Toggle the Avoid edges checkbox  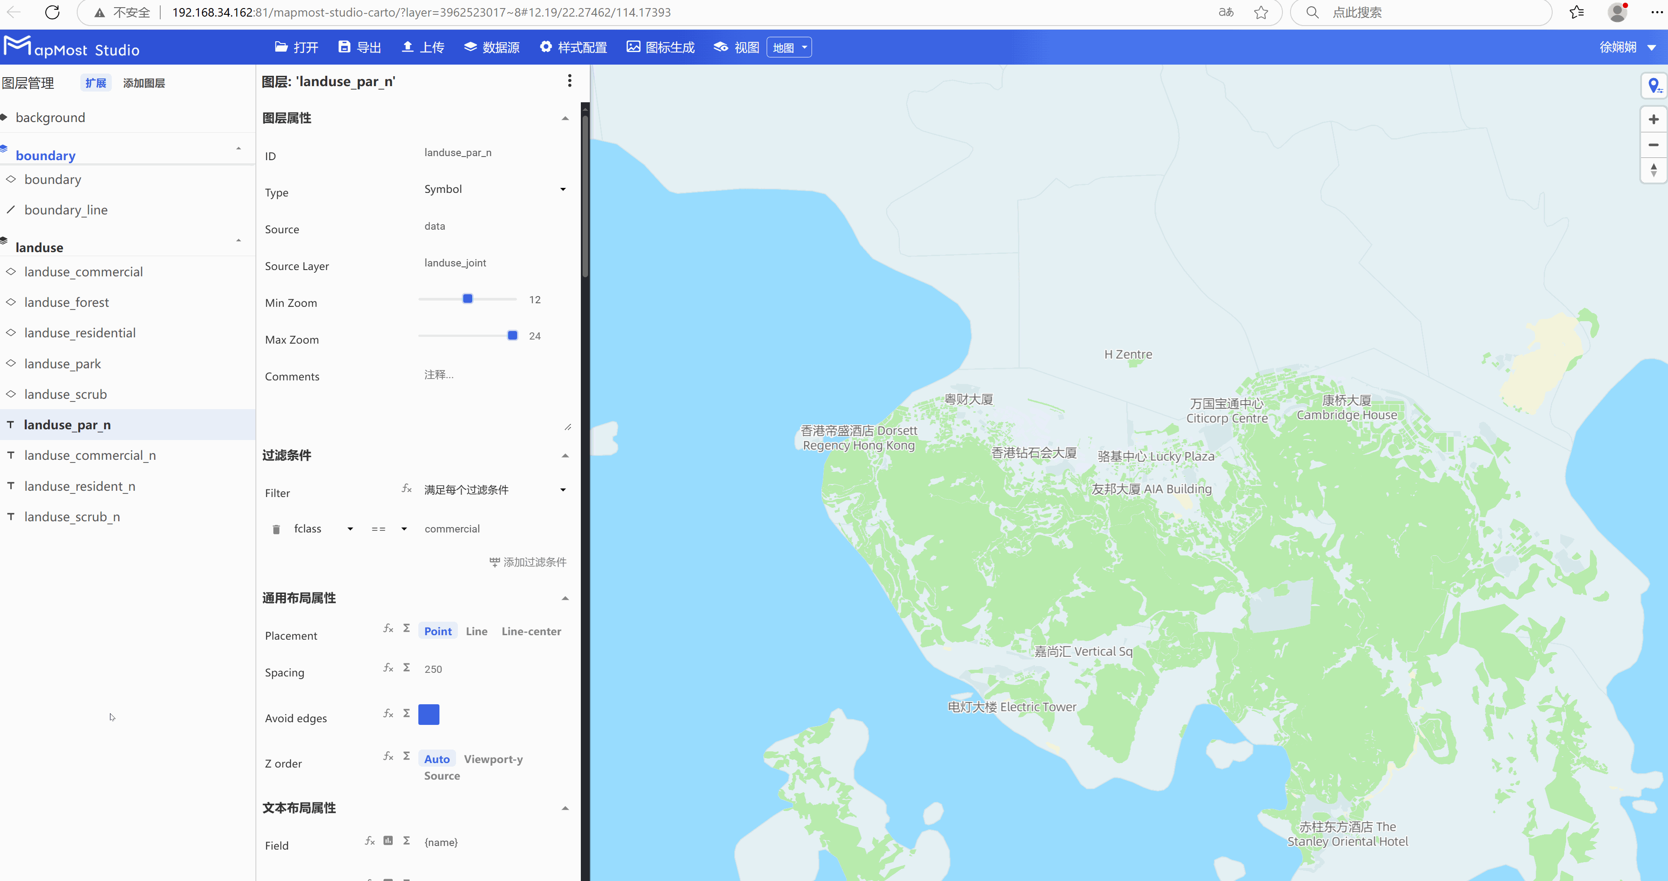[429, 714]
